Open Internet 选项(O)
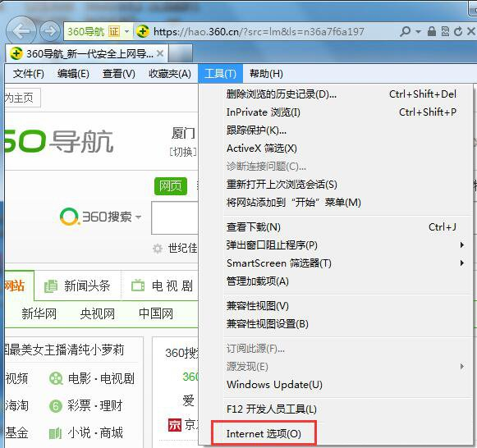 click(264, 434)
